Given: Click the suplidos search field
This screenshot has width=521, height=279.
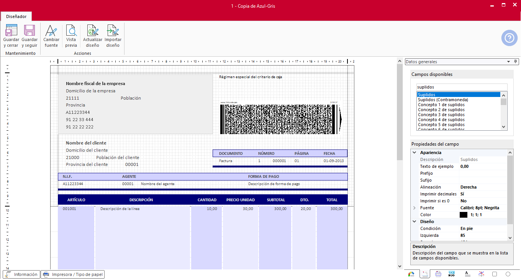Looking at the screenshot, I should [x=462, y=87].
